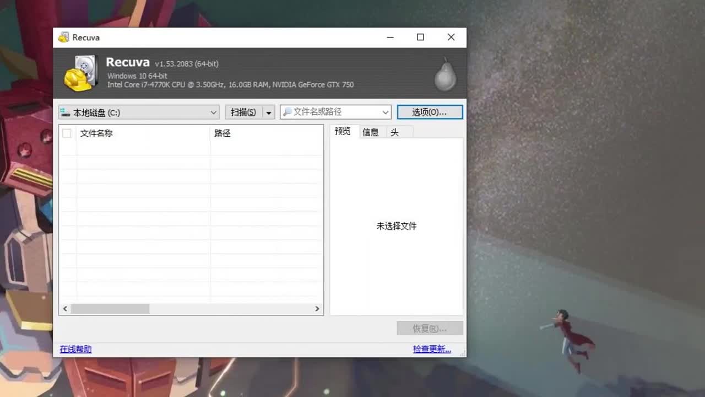Image resolution: width=705 pixels, height=397 pixels.
Task: Open the 本地磁盘 (C:) drive dropdown
Action: tap(139, 112)
